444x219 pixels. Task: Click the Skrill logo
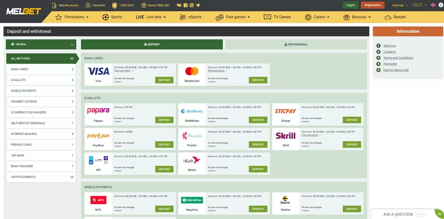286,136
